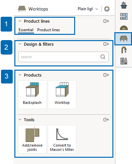Choose the Add/remove joints tool

click(x=32, y=139)
